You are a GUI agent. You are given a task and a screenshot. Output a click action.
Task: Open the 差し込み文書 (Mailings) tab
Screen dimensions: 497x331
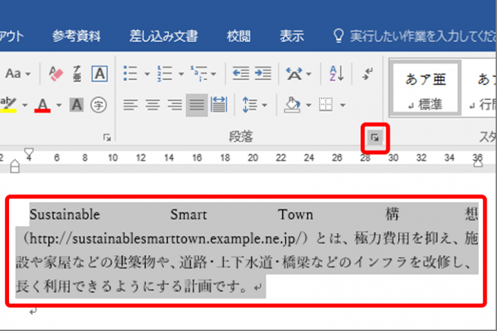click(163, 36)
